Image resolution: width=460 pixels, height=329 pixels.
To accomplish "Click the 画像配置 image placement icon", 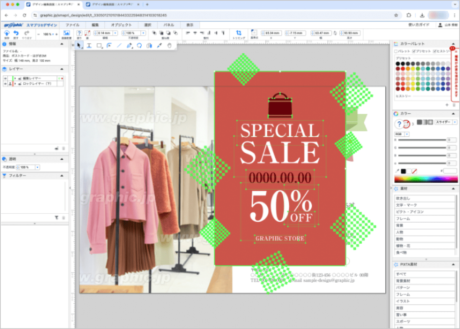I will [66, 33].
